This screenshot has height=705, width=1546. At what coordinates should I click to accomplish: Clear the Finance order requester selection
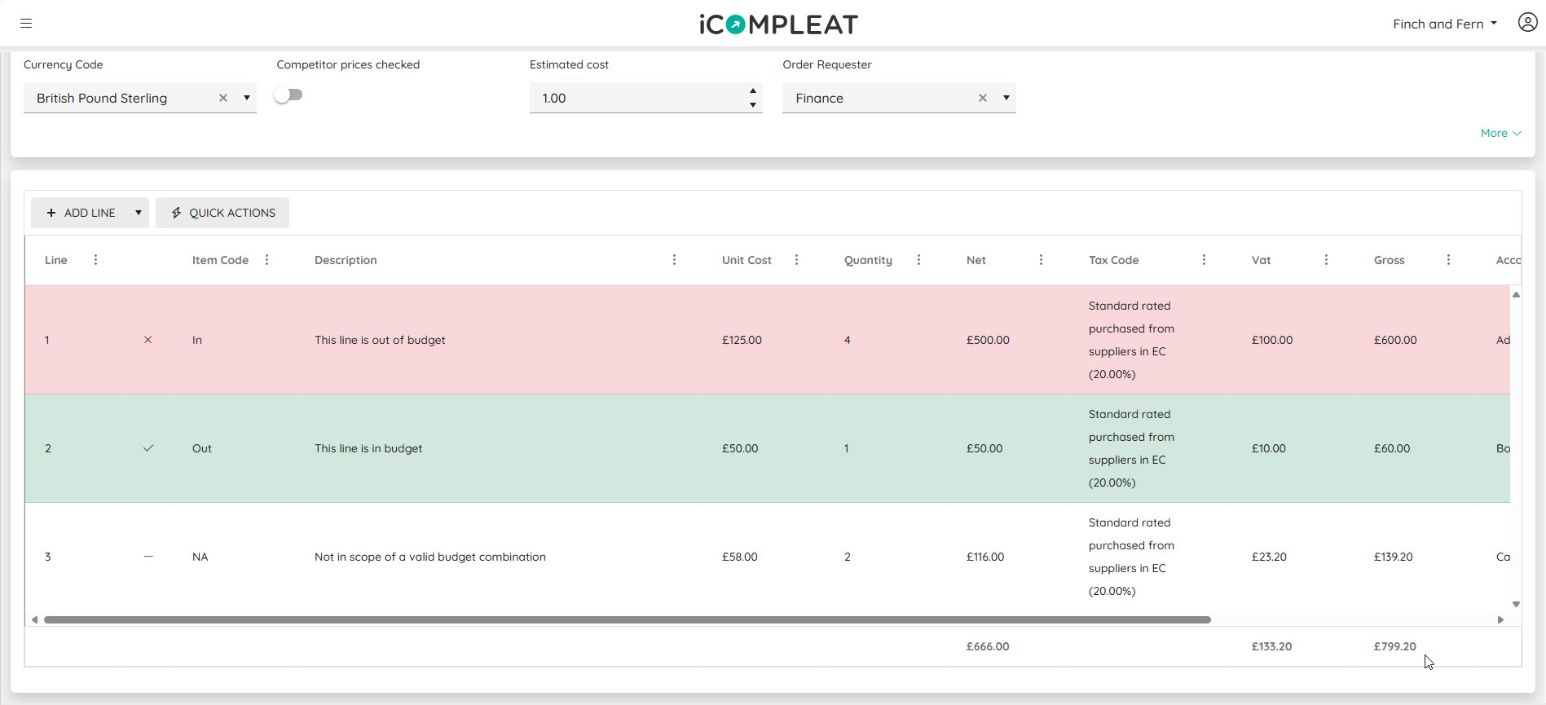click(x=983, y=98)
